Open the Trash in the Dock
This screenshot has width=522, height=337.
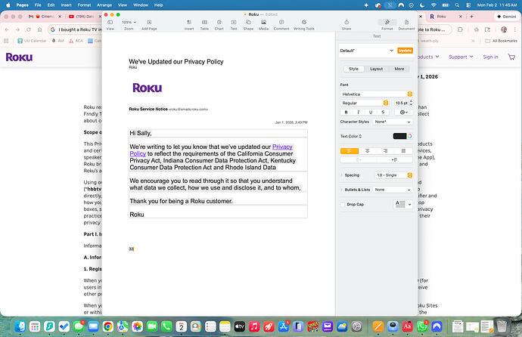click(x=502, y=326)
